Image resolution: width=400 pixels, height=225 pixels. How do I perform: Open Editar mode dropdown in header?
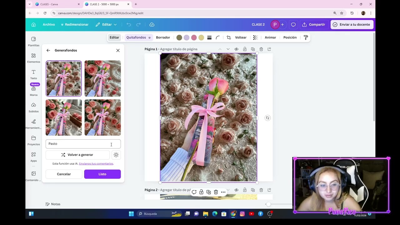(106, 24)
